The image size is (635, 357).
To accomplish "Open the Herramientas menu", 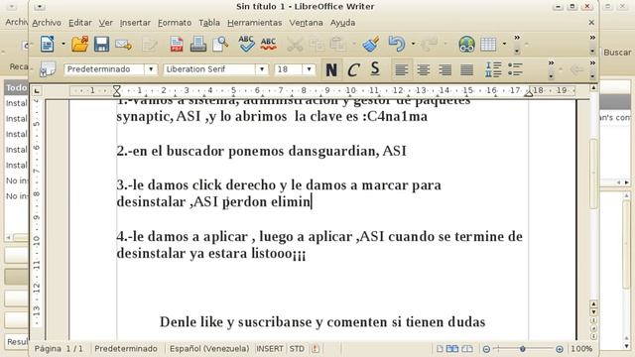I will 254,23.
